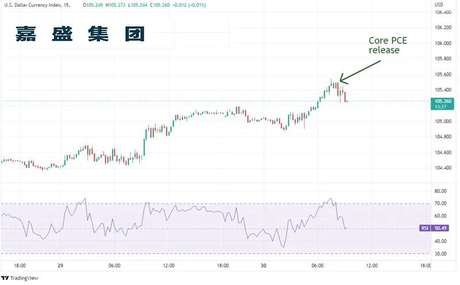Click the 106.200 price axis label
Screen dimensions: 460x285
[443, 28]
